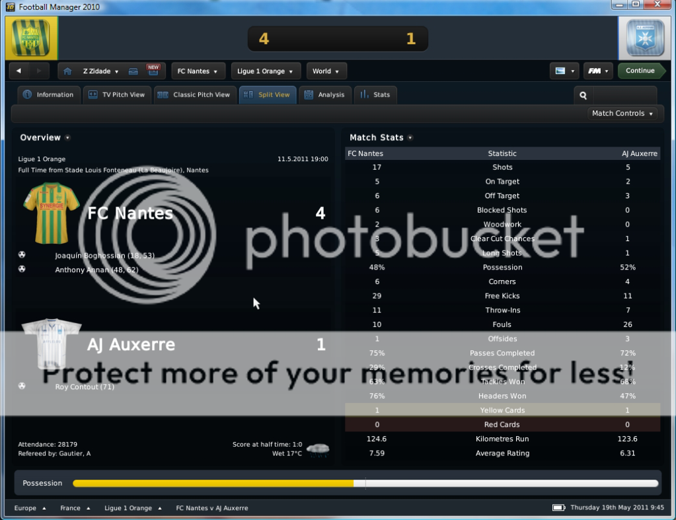Expand the Match Stats panel menu
Image resolution: width=676 pixels, height=520 pixels.
coord(410,138)
